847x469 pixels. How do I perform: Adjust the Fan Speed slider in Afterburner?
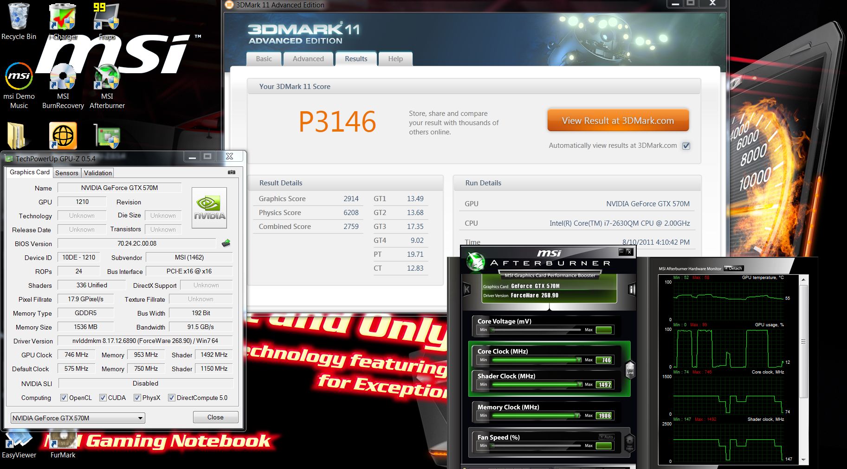coord(536,445)
